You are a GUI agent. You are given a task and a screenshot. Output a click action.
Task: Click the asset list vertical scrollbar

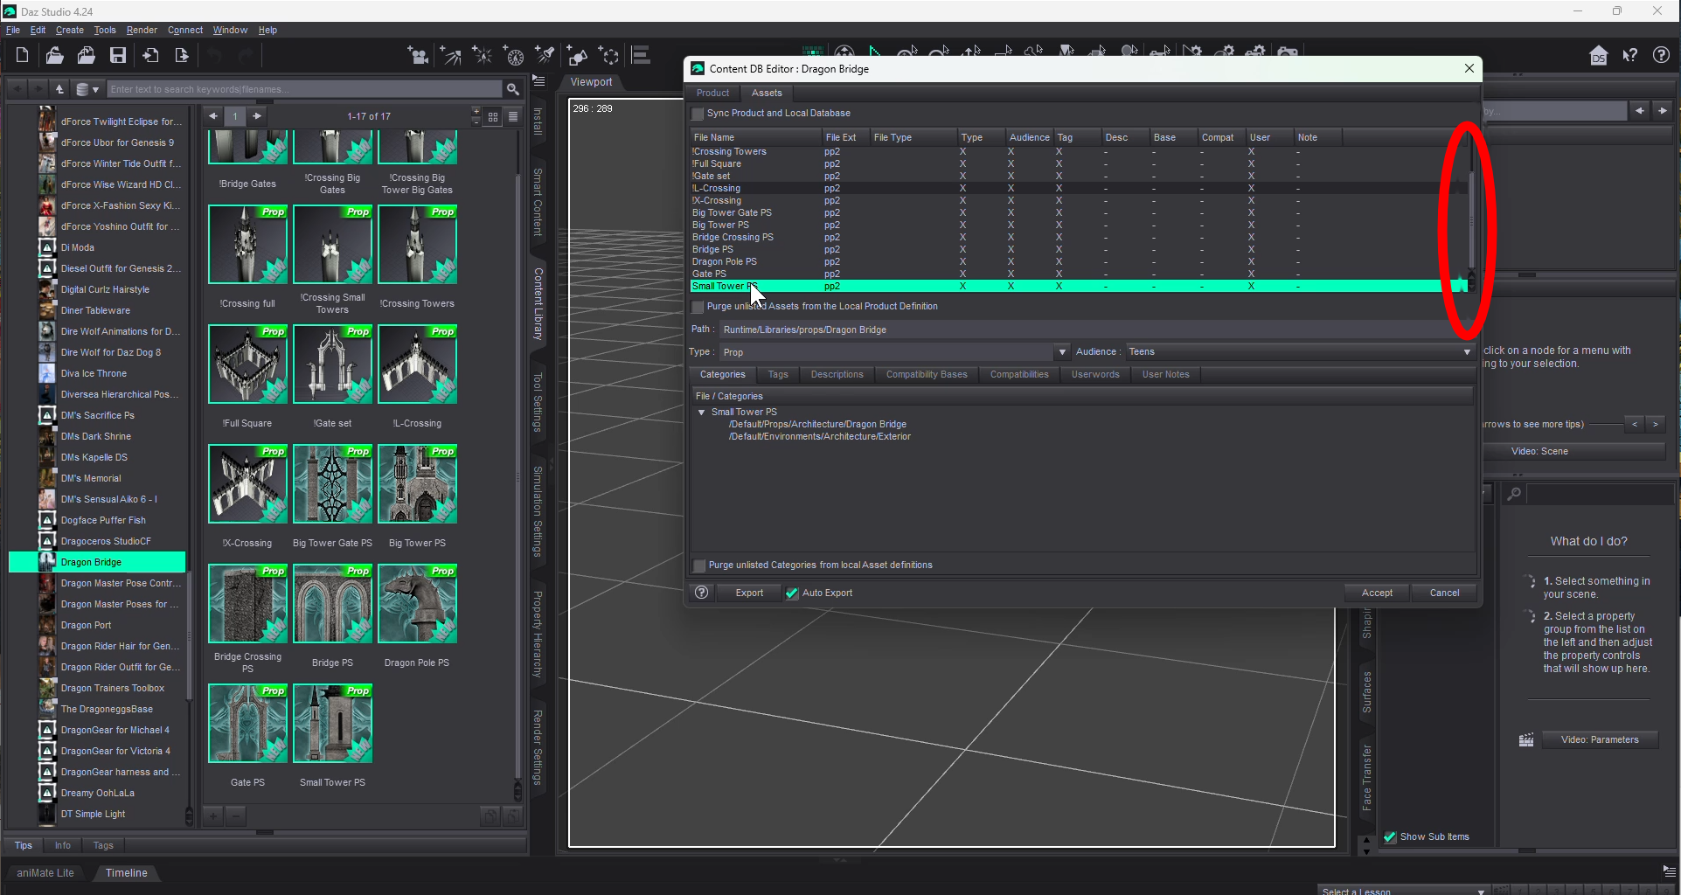coord(1471,219)
